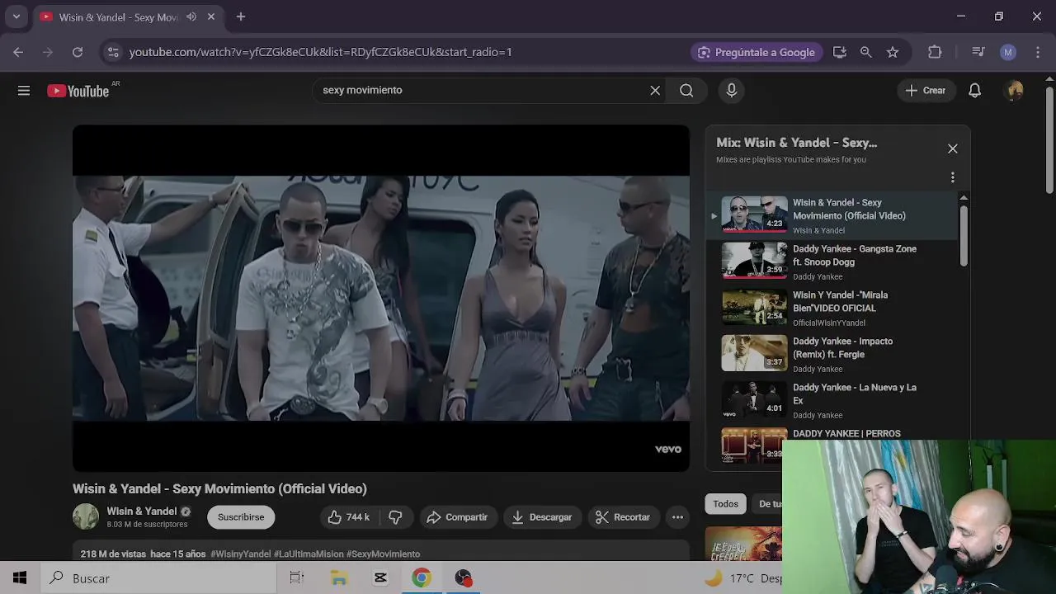Switch to Chrome taskbar icon
1056x594 pixels.
[x=422, y=578]
